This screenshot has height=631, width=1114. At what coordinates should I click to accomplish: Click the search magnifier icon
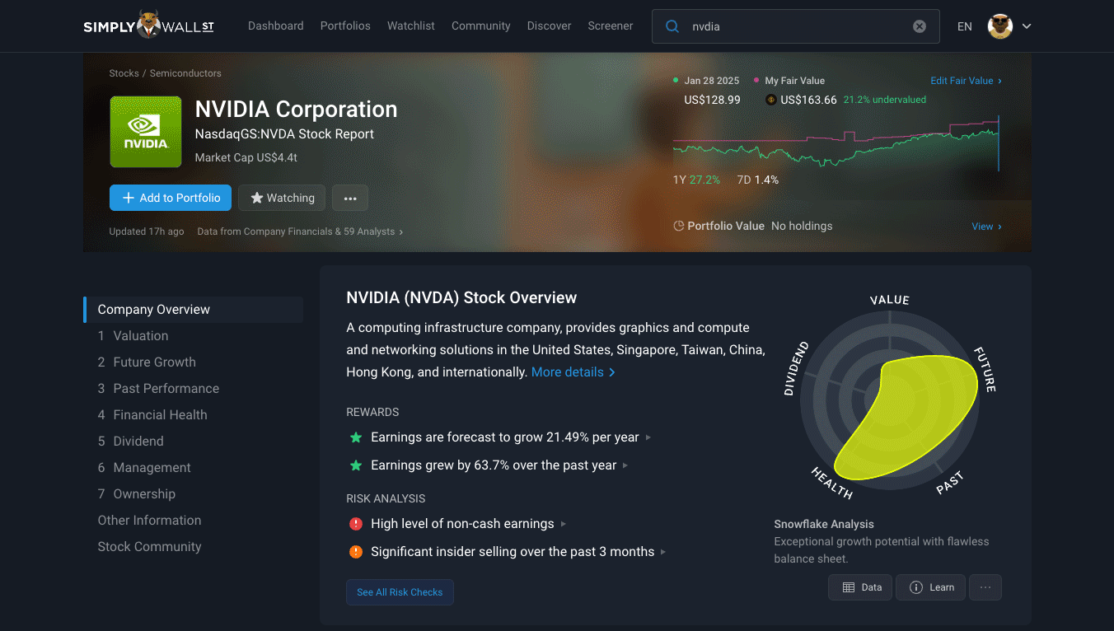click(672, 26)
